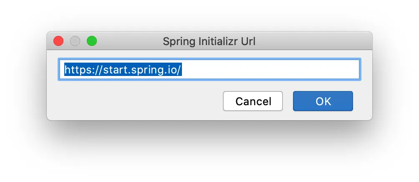Click title bar between zoom button and title
The image size is (419, 182).
pos(130,41)
